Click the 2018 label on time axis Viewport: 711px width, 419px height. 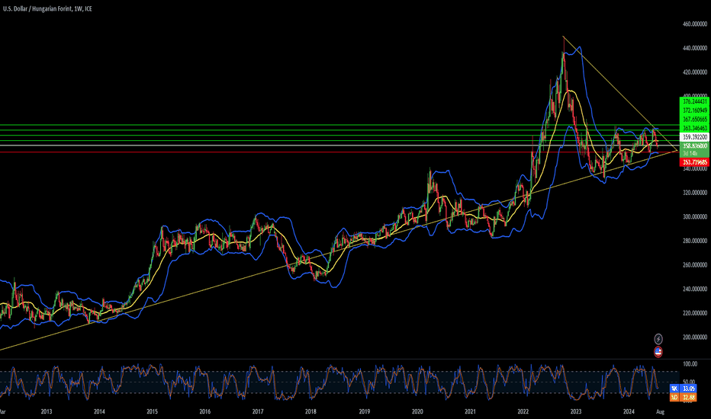(310, 411)
